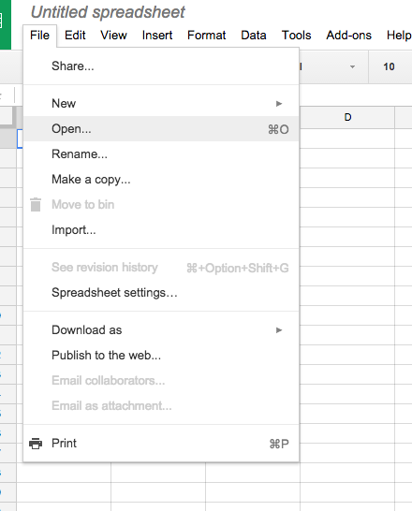
Task: Click the Untitled spreadsheet title
Action: coord(108,12)
